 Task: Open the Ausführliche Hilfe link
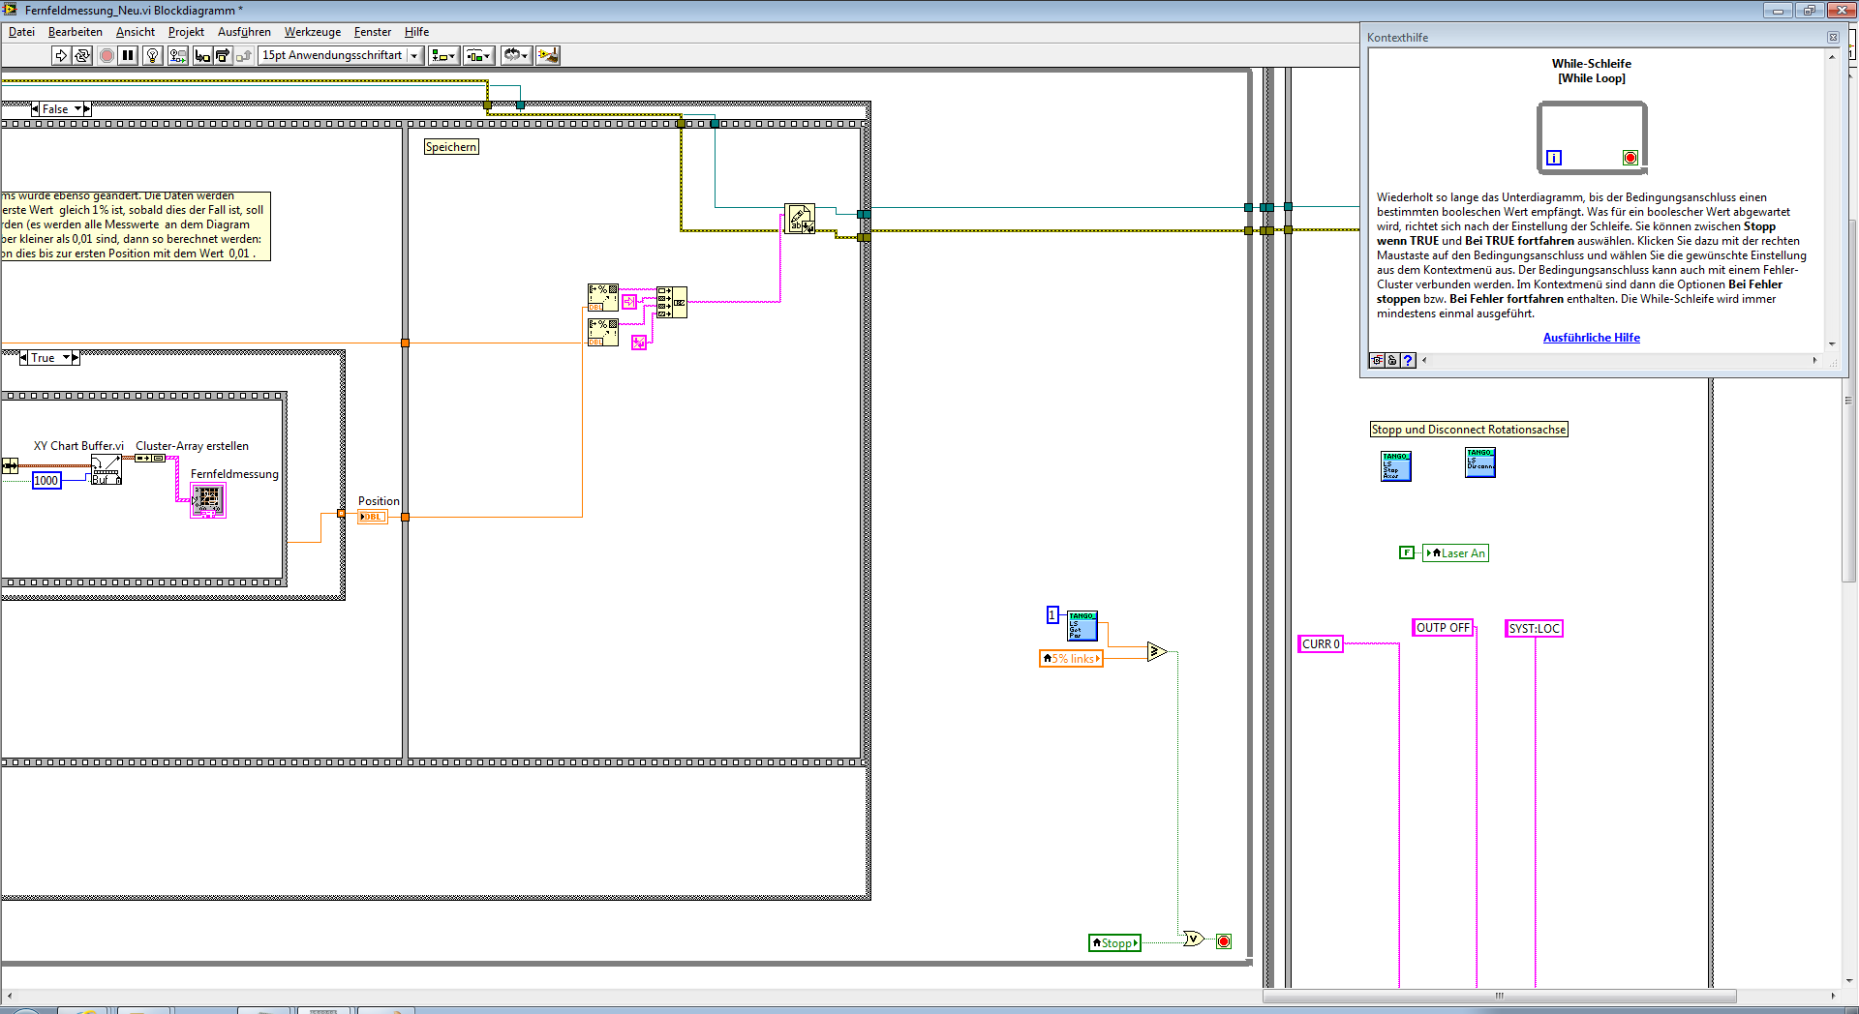click(x=1591, y=338)
